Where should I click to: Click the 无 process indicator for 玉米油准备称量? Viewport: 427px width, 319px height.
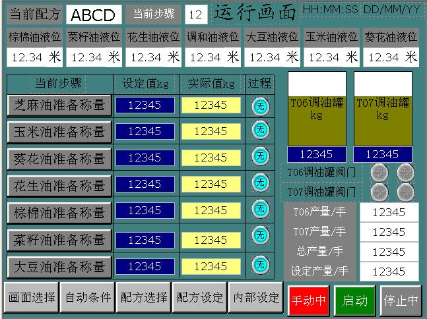(x=260, y=130)
